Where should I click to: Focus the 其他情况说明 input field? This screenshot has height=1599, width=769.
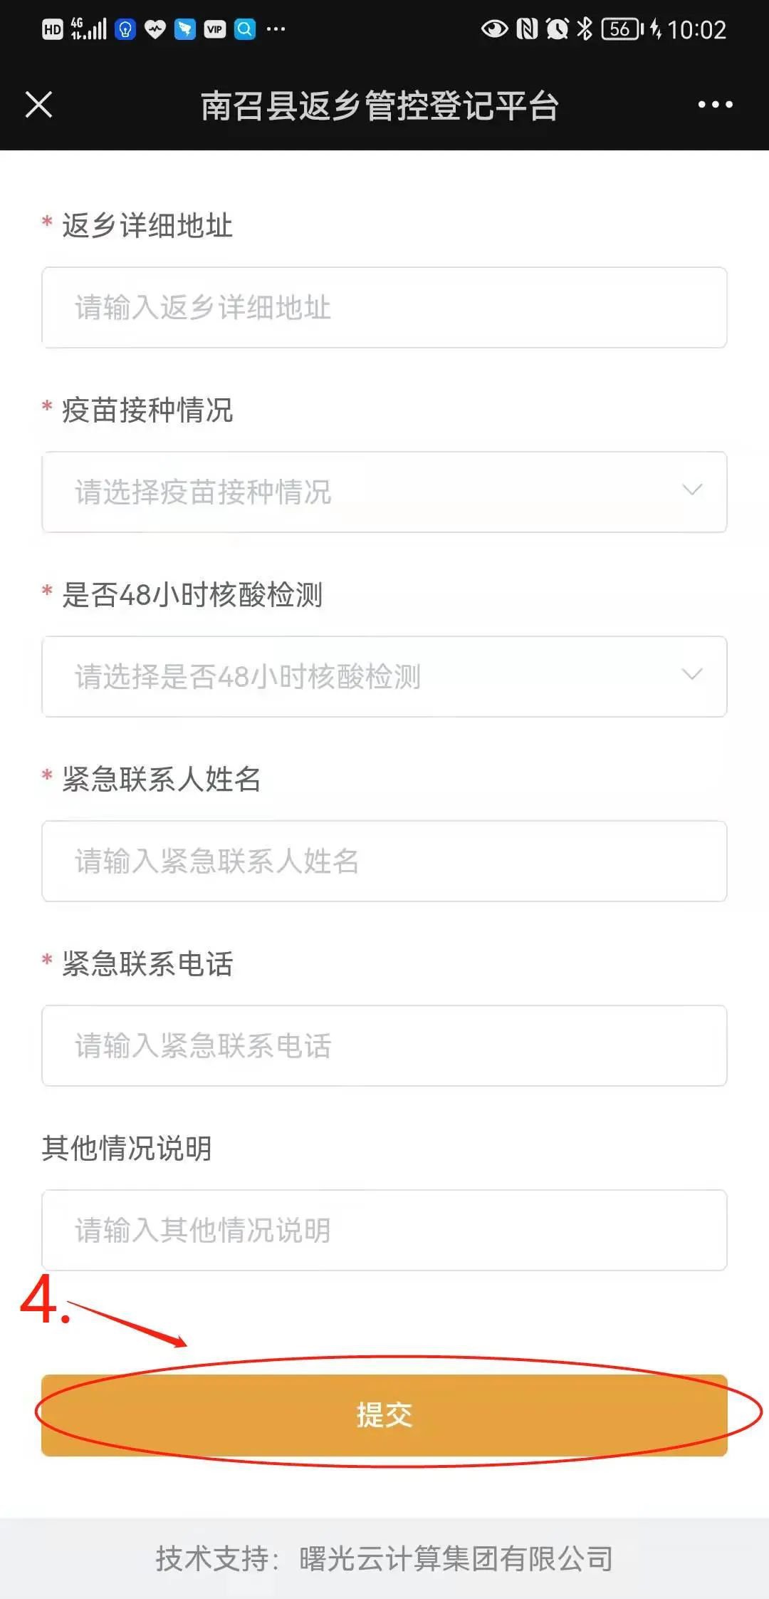(x=384, y=1230)
